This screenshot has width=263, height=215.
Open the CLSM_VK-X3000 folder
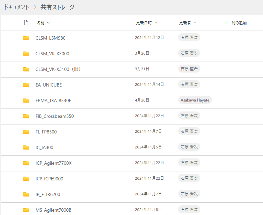coord(52,54)
